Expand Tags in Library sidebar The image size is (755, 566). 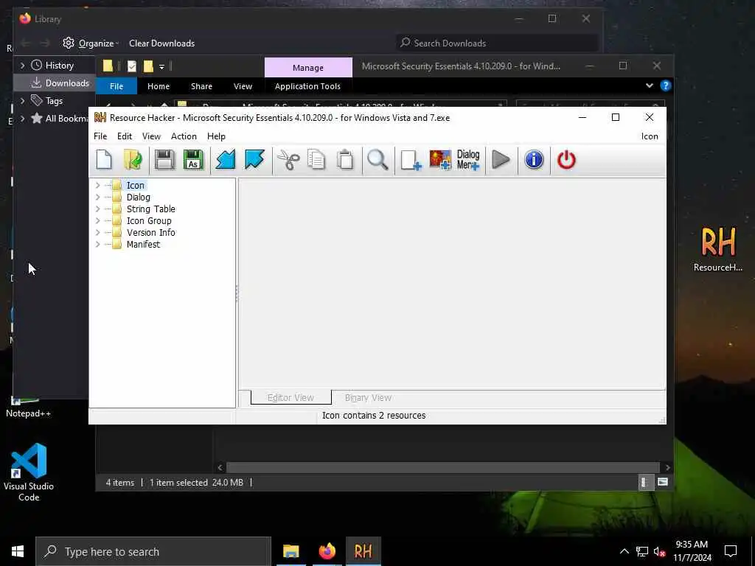[23, 100]
